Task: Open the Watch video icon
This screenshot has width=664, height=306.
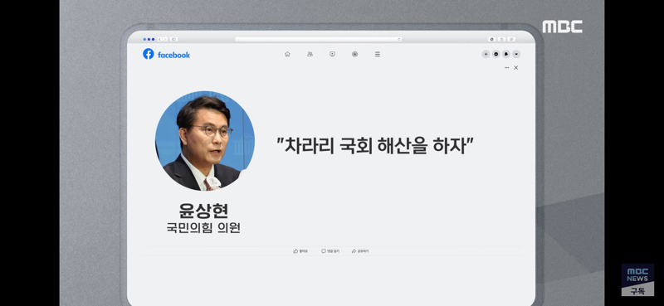Action: 333,54
